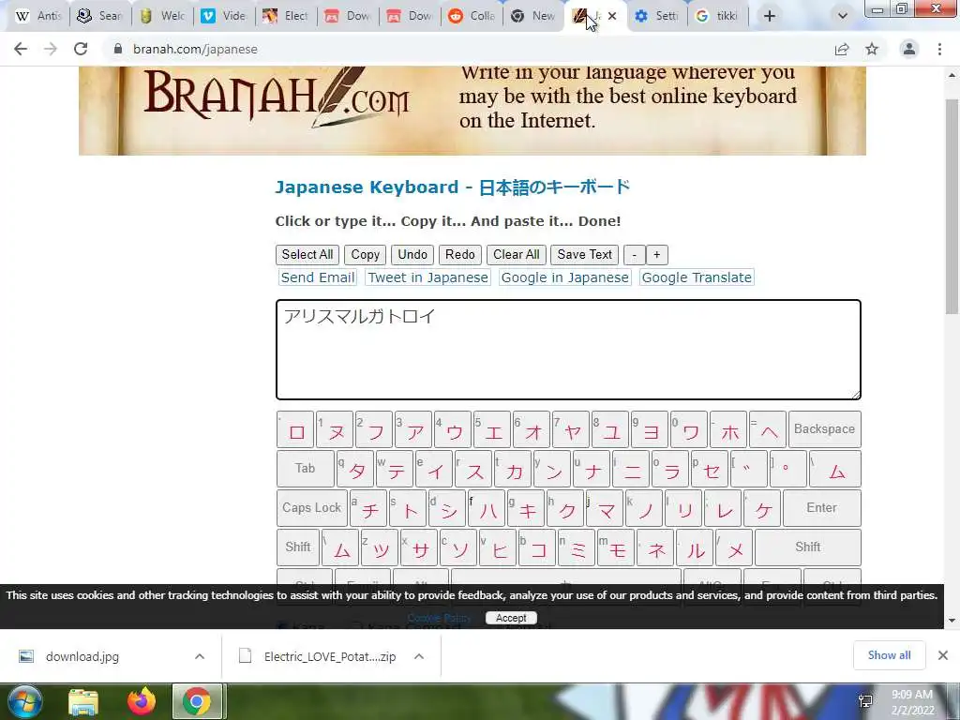Open Tweet in Japanese link

427,277
